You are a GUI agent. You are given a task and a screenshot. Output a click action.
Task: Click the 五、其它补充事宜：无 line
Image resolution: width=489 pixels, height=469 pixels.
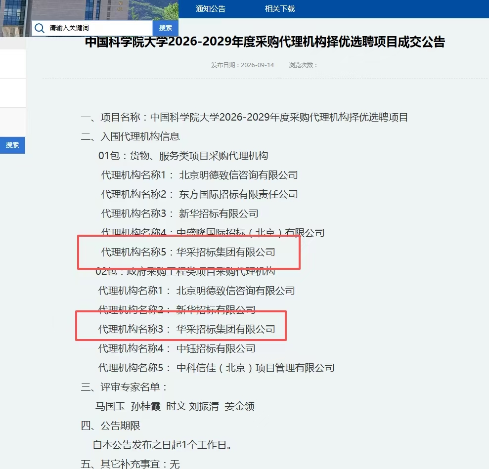click(x=130, y=464)
